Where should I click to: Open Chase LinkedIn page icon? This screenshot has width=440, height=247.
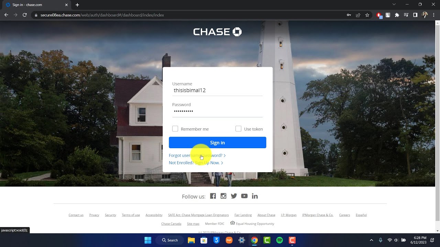[255, 196]
